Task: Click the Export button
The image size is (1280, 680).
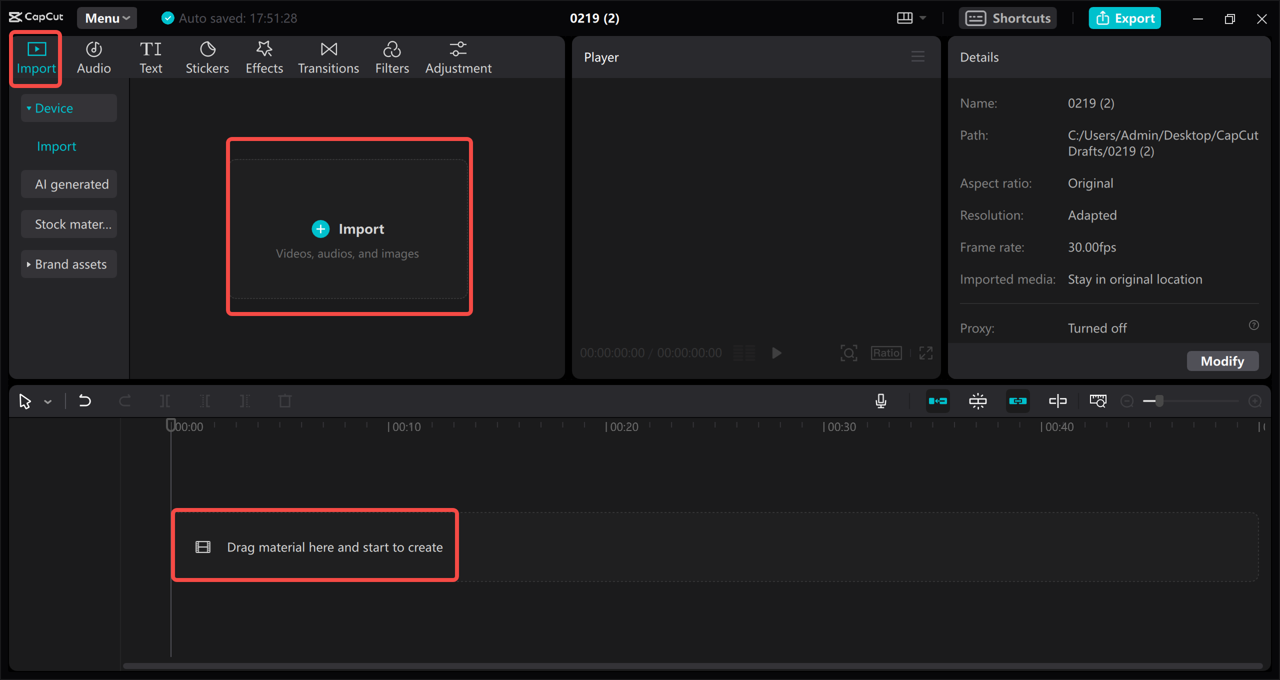Action: [x=1124, y=18]
